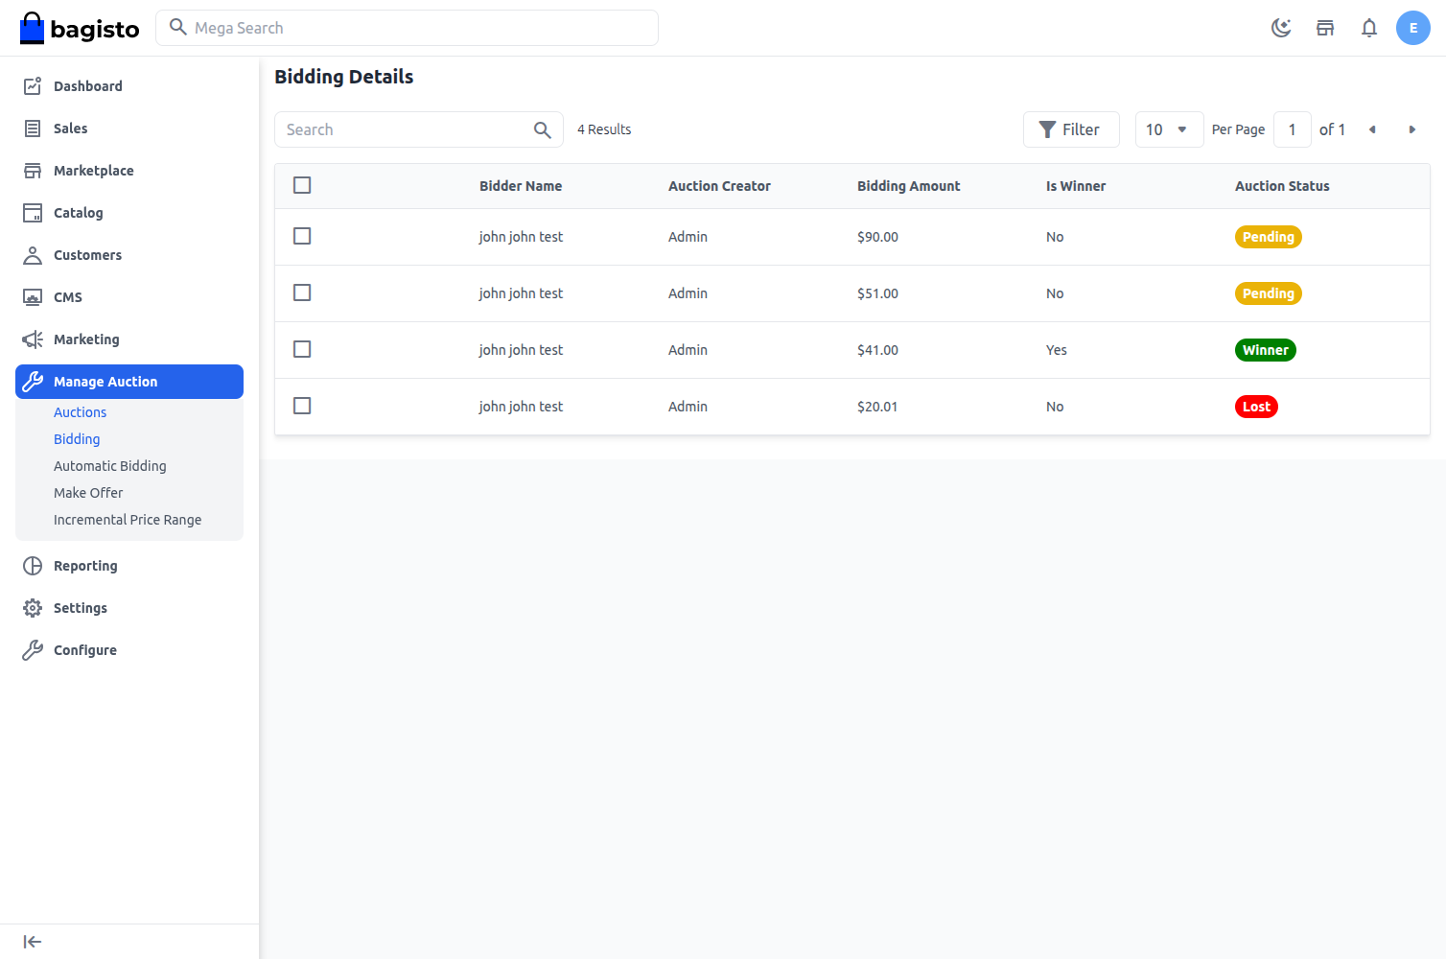Collapse the sidebar using bottom arrow
1446x959 pixels.
tap(32, 941)
